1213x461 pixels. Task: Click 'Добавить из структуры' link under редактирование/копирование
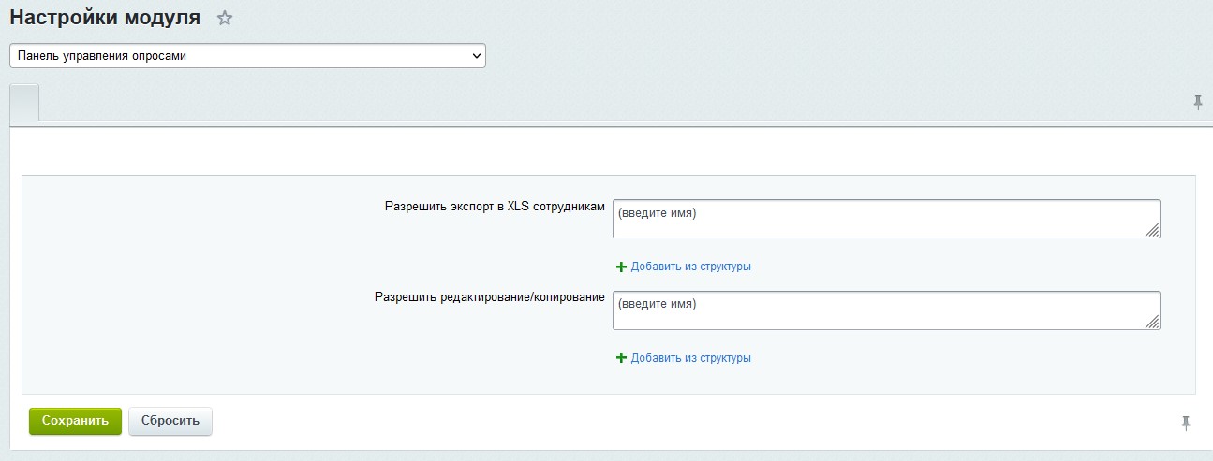point(690,358)
